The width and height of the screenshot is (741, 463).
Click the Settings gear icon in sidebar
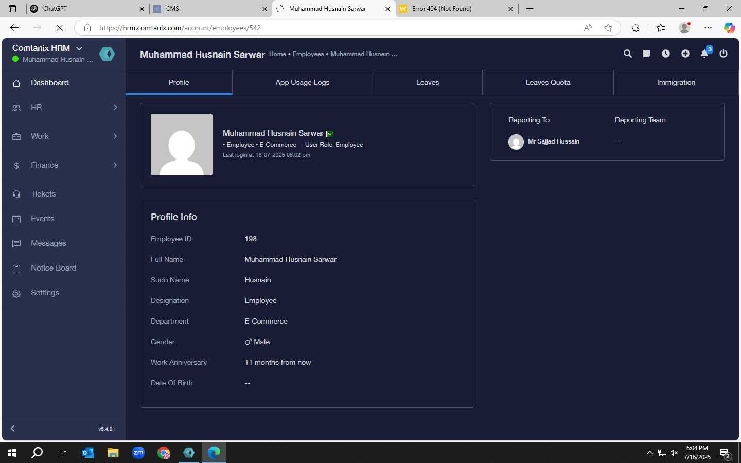click(16, 293)
